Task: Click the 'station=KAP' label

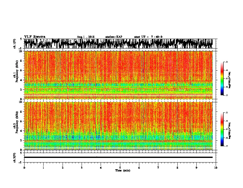Action: point(114,37)
